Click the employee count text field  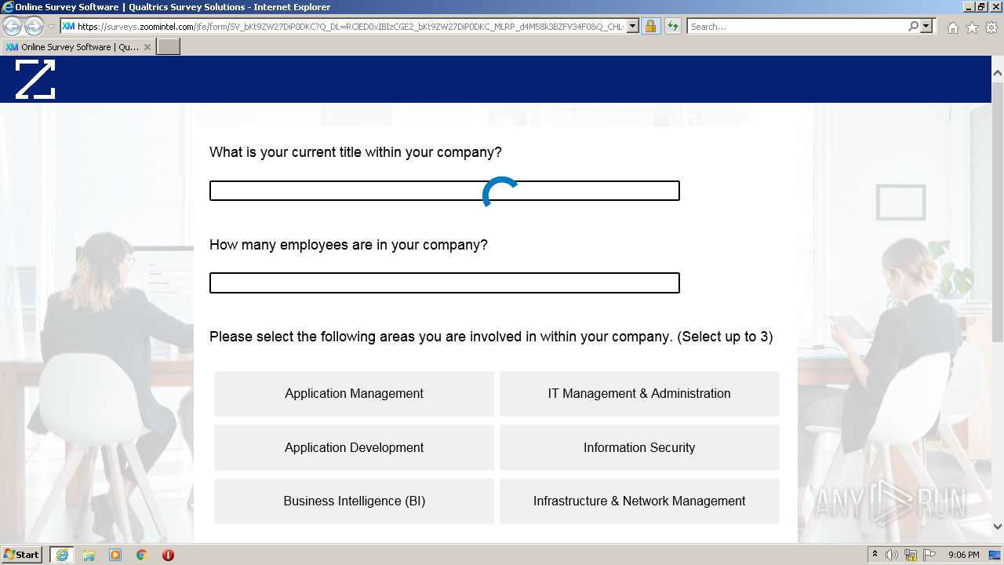pyautogui.click(x=445, y=282)
